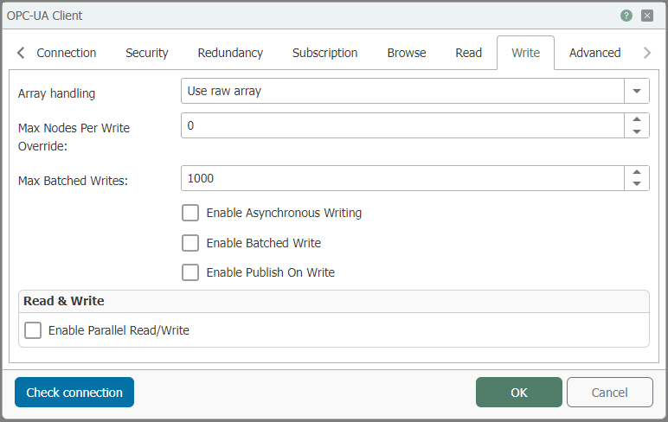The image size is (668, 422).
Task: Go to the Subscription tab
Action: coord(324,53)
